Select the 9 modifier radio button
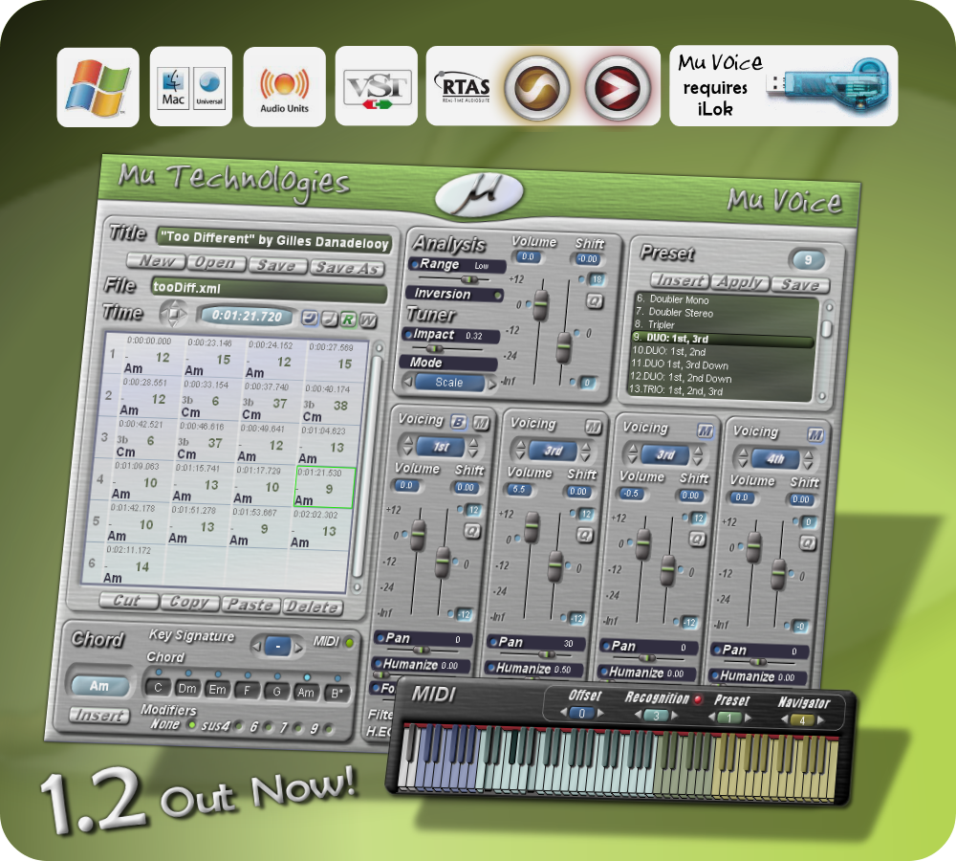The image size is (956, 861). tap(329, 729)
